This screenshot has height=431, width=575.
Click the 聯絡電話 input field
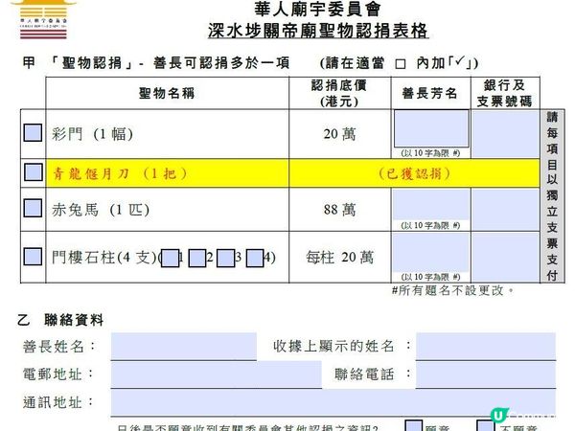click(x=486, y=374)
